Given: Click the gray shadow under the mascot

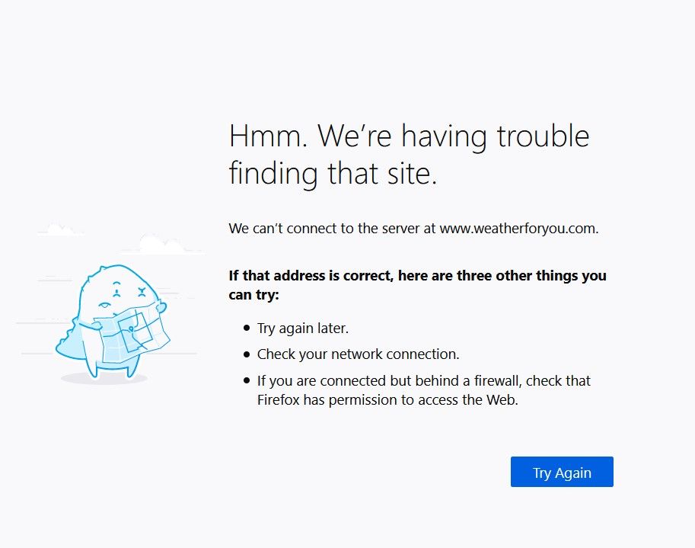Looking at the screenshot, I should [x=104, y=378].
